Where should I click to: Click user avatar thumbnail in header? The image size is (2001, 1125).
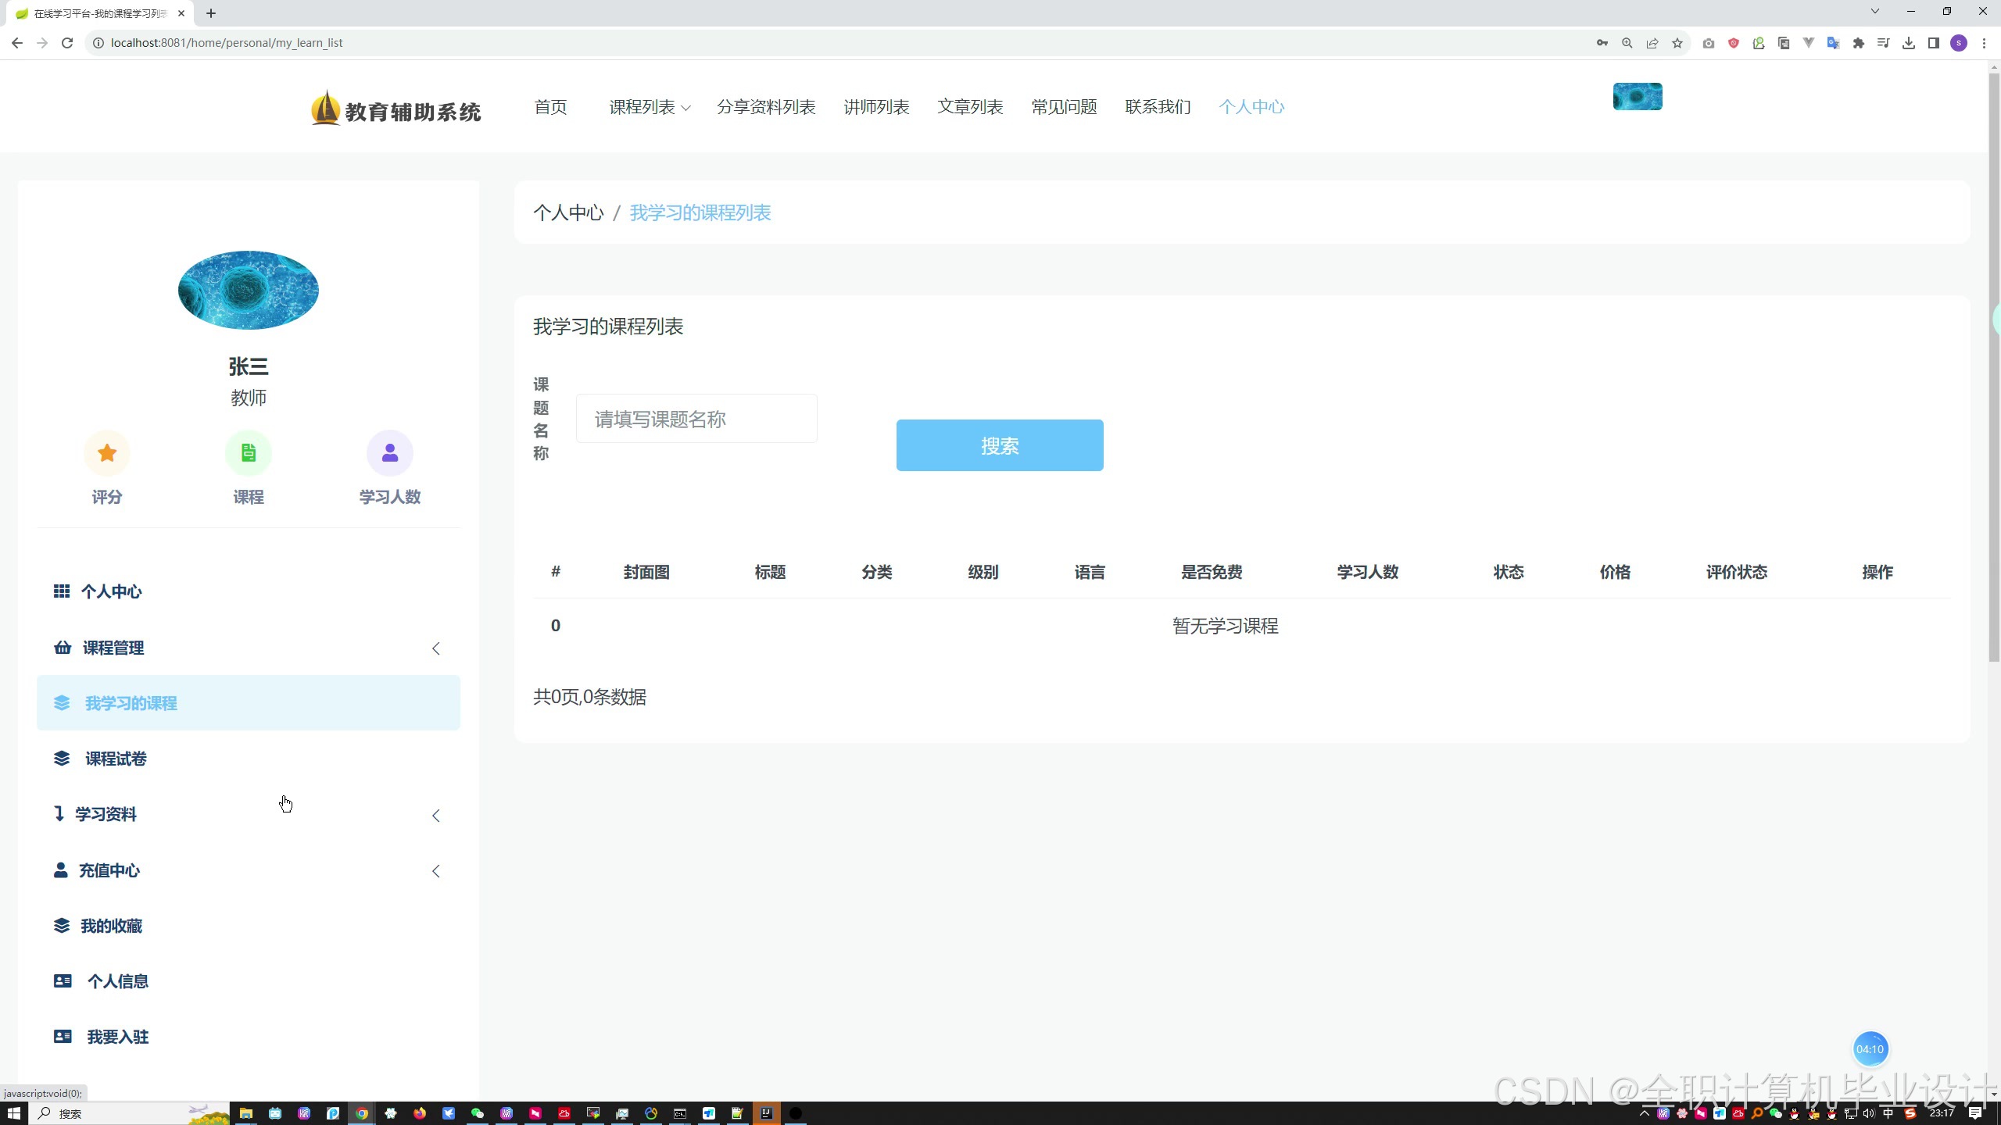coord(1638,97)
